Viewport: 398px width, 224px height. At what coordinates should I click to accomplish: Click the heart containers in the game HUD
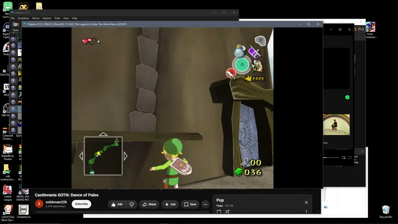click(90, 41)
